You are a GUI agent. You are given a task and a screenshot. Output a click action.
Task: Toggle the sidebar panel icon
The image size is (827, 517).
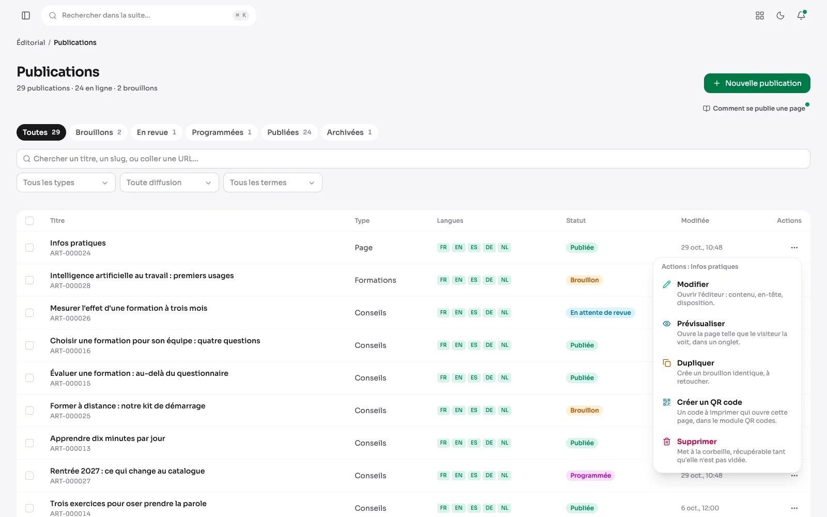click(x=26, y=16)
